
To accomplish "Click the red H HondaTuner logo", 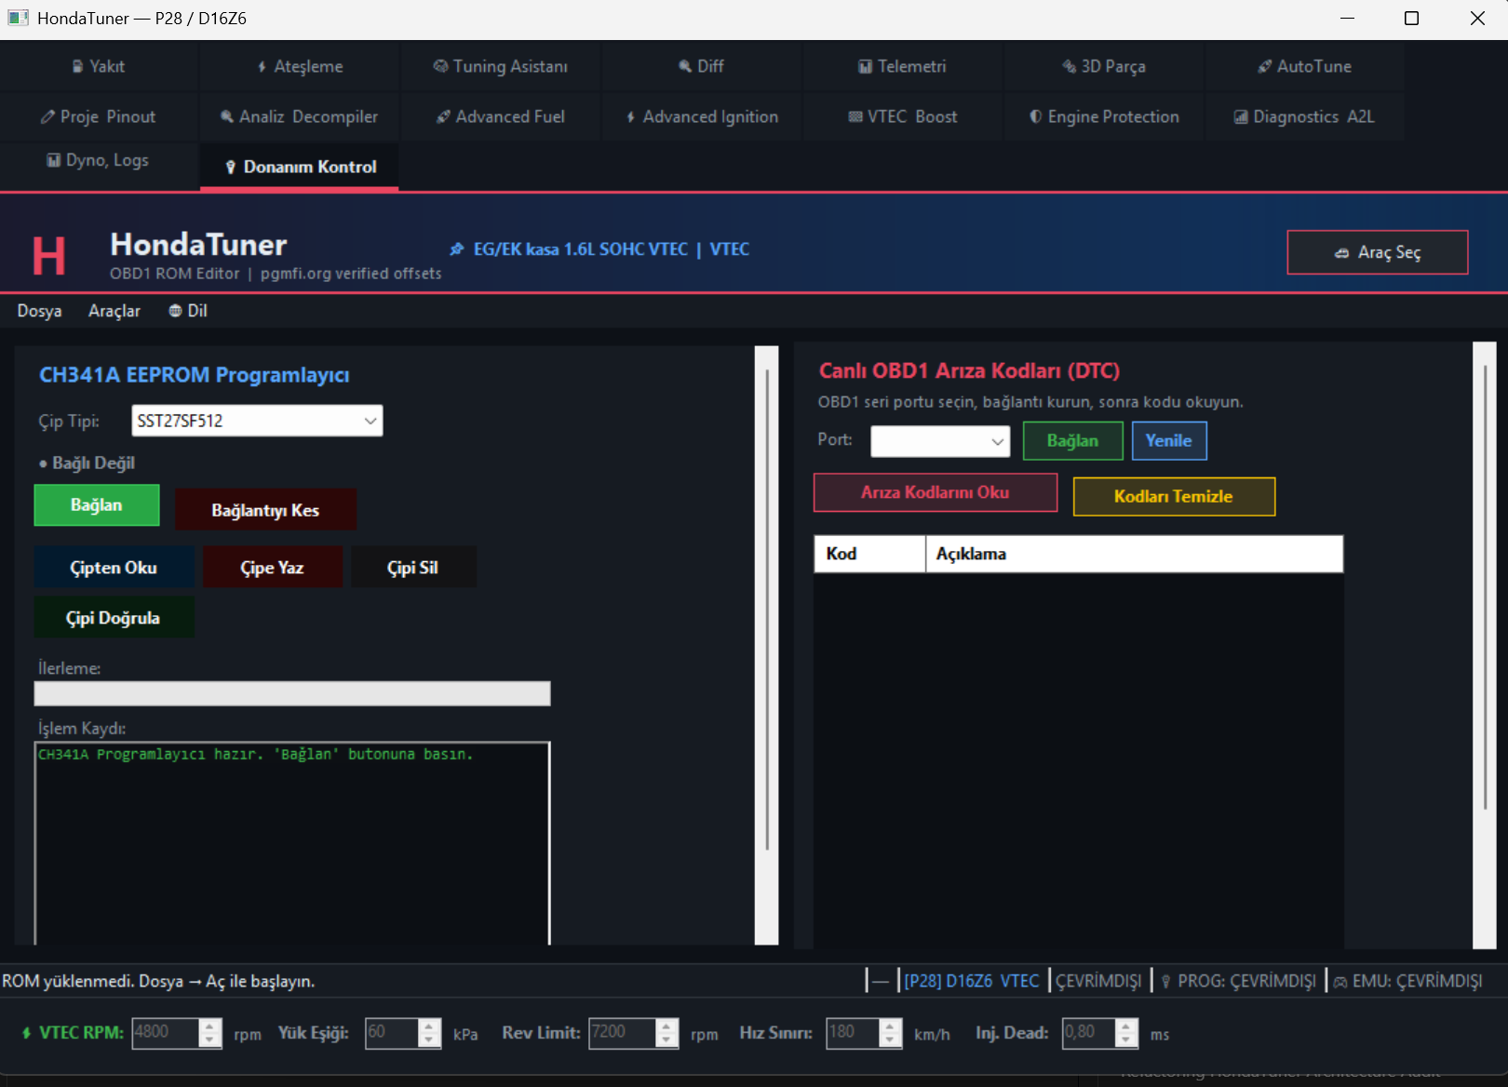I will pos(49,256).
